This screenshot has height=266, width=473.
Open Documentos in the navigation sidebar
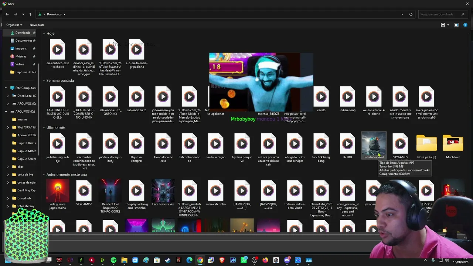[23, 41]
